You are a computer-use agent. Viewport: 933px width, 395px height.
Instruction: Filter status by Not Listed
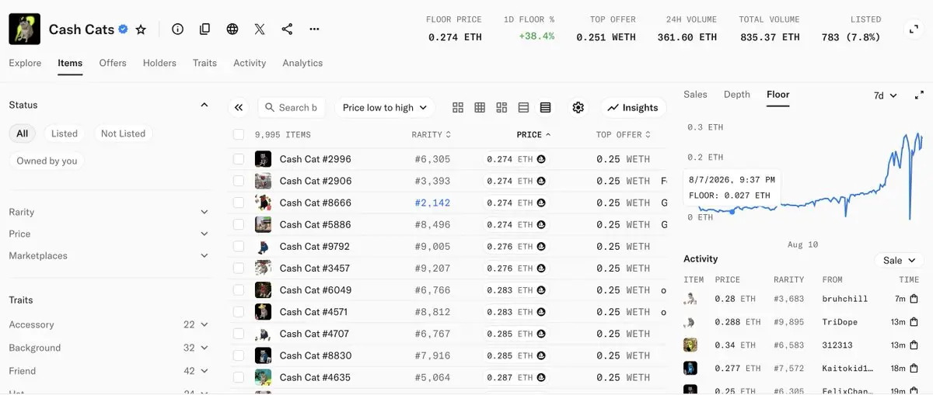(123, 133)
